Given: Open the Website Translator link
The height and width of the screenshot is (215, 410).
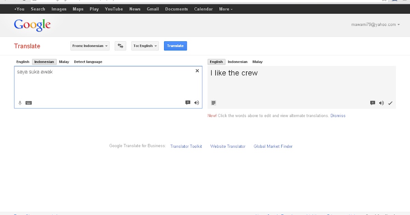Looking at the screenshot, I should [228, 146].
